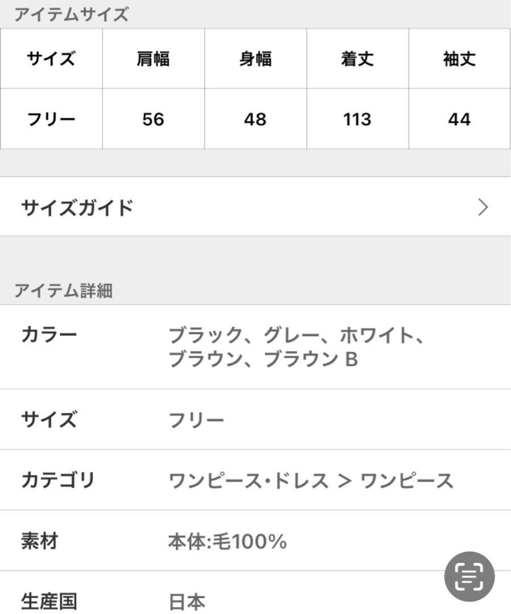The height and width of the screenshot is (614, 511).
Task: Select the サイズ column header cell
Action: (x=51, y=59)
